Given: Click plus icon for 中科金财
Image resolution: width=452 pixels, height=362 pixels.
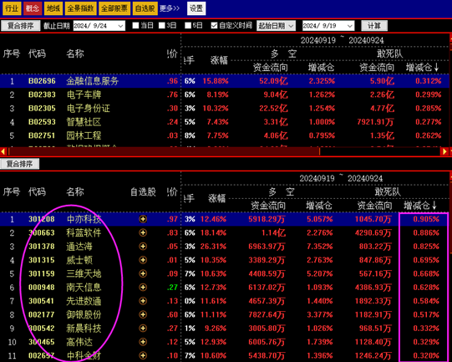Looking at the screenshot, I should (143, 355).
